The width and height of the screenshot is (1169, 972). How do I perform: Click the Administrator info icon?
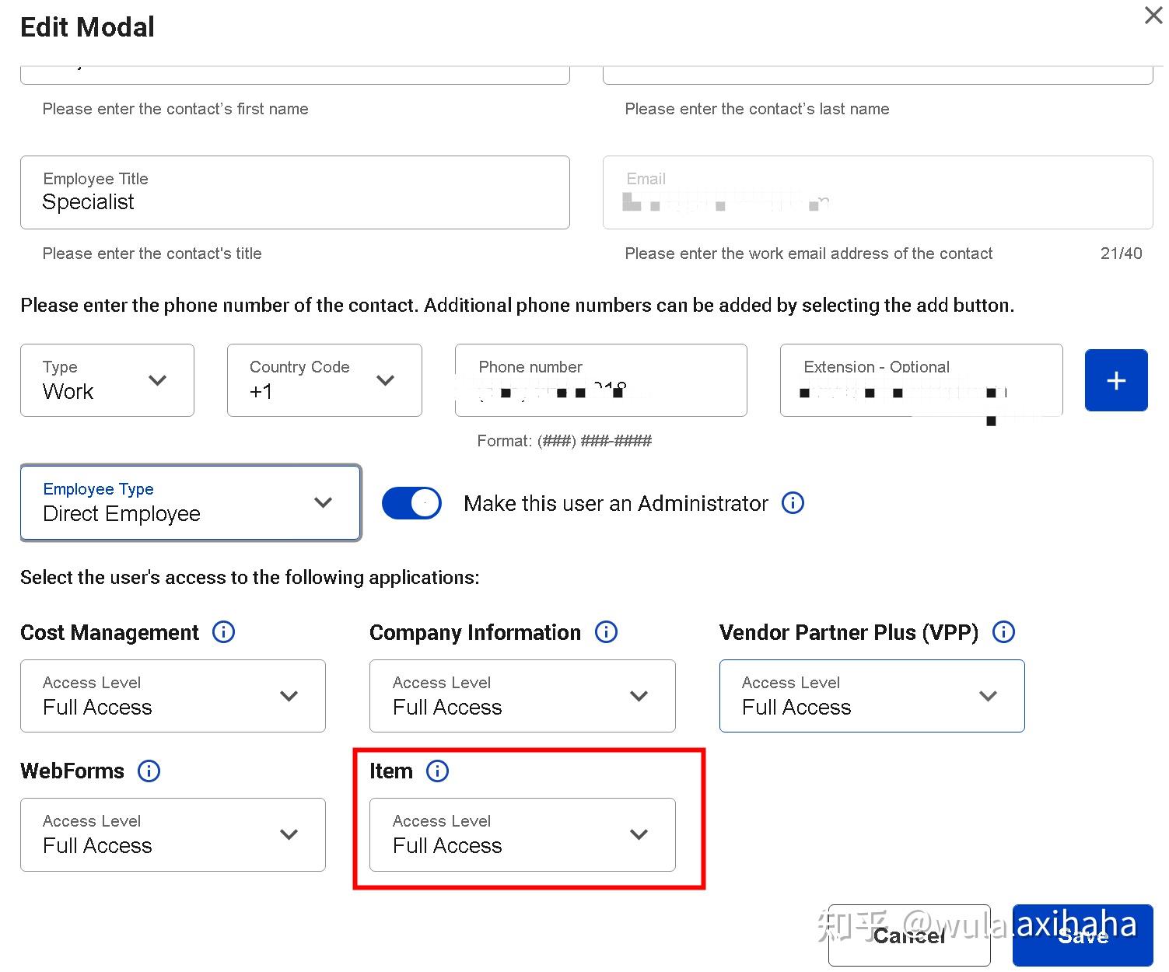click(x=792, y=503)
